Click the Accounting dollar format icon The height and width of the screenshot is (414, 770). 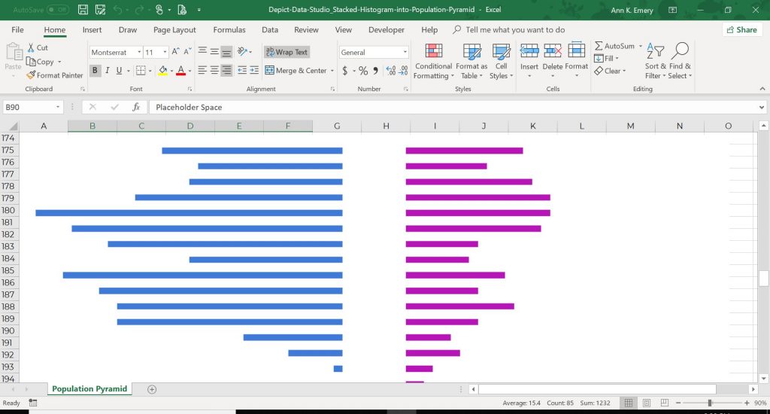344,71
